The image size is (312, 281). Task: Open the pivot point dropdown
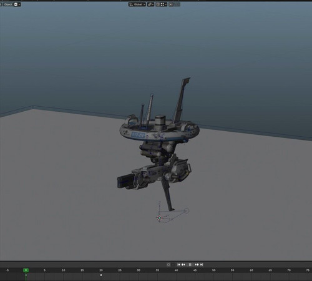[150, 4]
